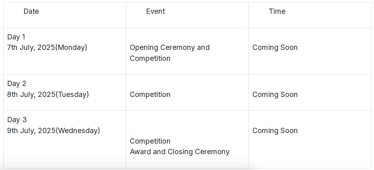Viewport: 374px width, 170px height.
Task: Click Coming Soon in the Day 2 row
Action: click(275, 95)
